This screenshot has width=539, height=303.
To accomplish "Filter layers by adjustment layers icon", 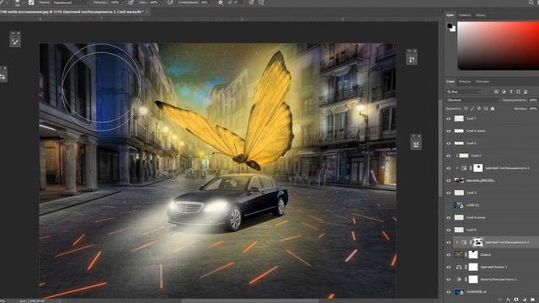I will (504, 92).
